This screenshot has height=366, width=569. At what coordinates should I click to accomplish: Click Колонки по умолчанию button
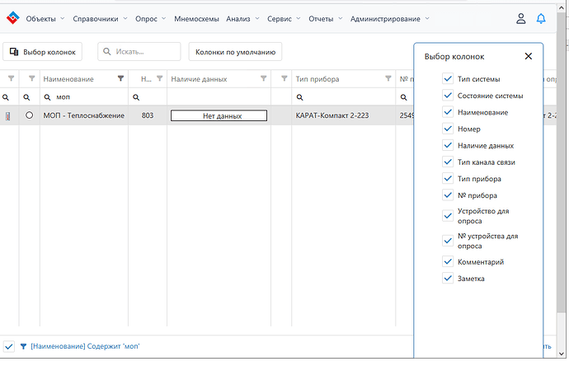tap(235, 52)
